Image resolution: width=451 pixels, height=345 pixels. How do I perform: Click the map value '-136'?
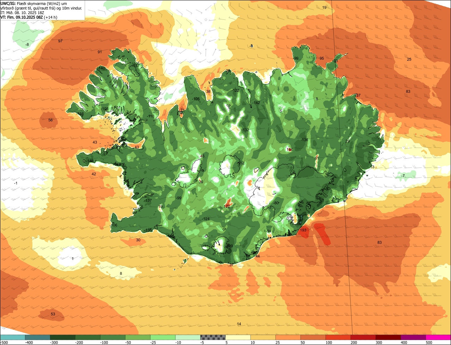point(304,140)
